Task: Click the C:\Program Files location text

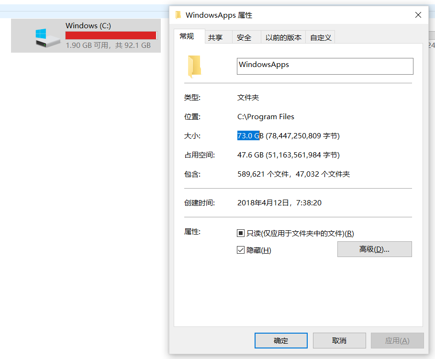Action: pyautogui.click(x=266, y=116)
